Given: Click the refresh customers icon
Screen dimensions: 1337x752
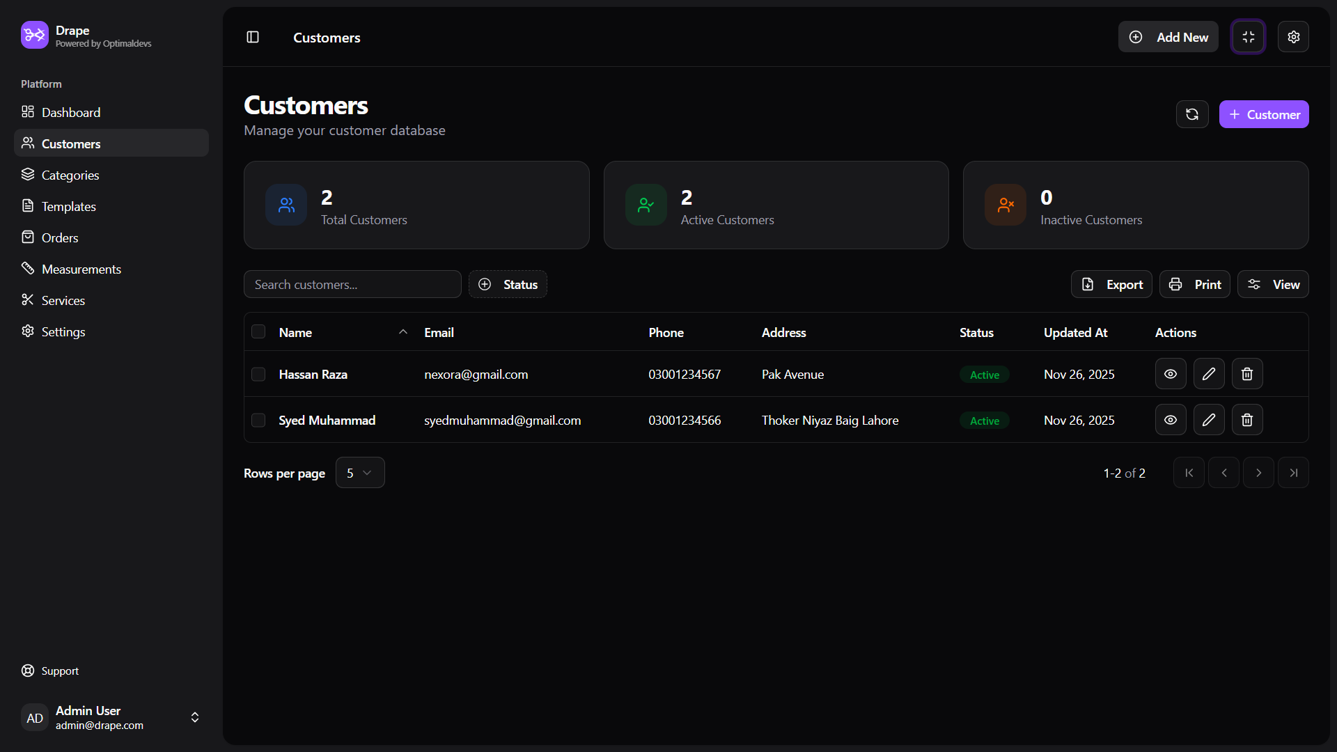Looking at the screenshot, I should click(1192, 114).
